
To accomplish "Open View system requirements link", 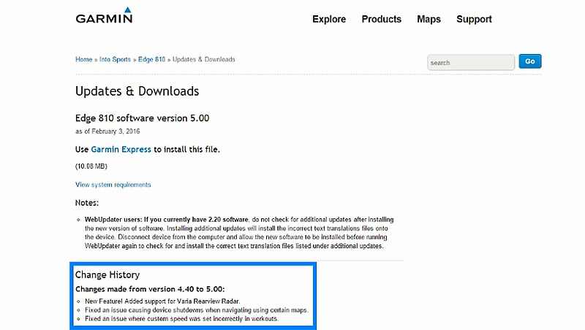I will point(113,185).
